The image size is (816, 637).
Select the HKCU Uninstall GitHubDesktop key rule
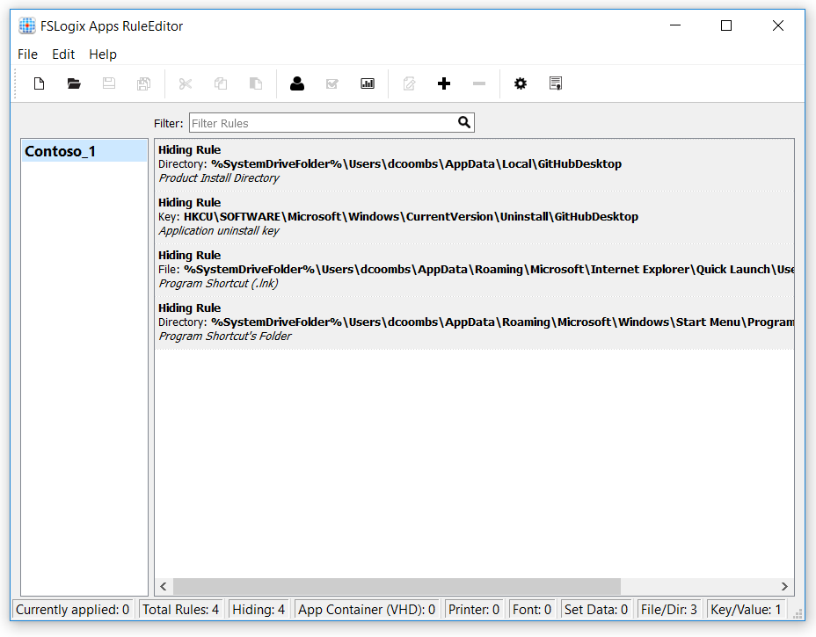point(474,217)
